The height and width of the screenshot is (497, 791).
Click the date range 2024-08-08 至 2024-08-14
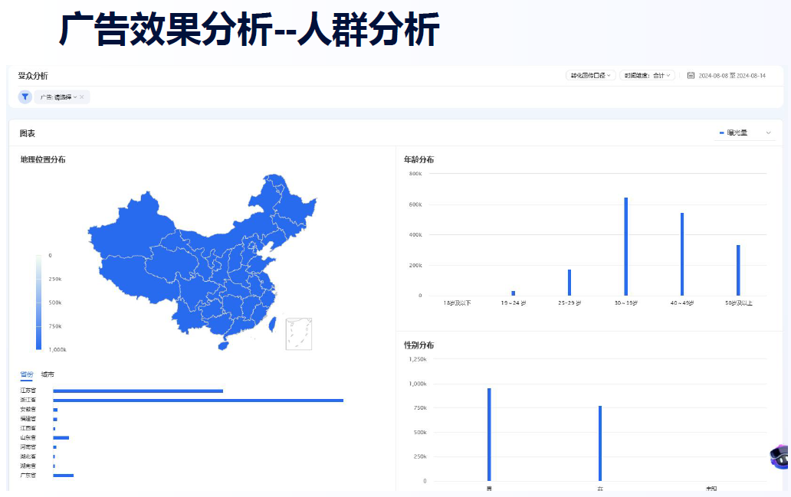732,75
